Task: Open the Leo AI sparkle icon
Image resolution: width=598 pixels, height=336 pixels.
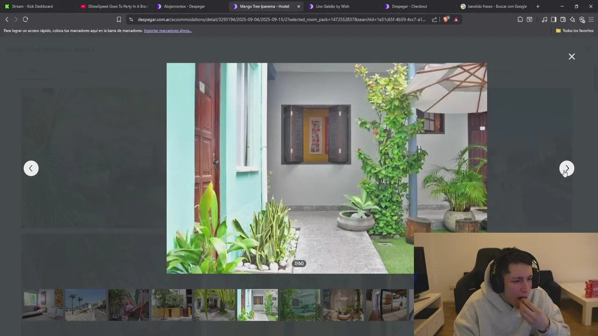Action: pyautogui.click(x=572, y=20)
